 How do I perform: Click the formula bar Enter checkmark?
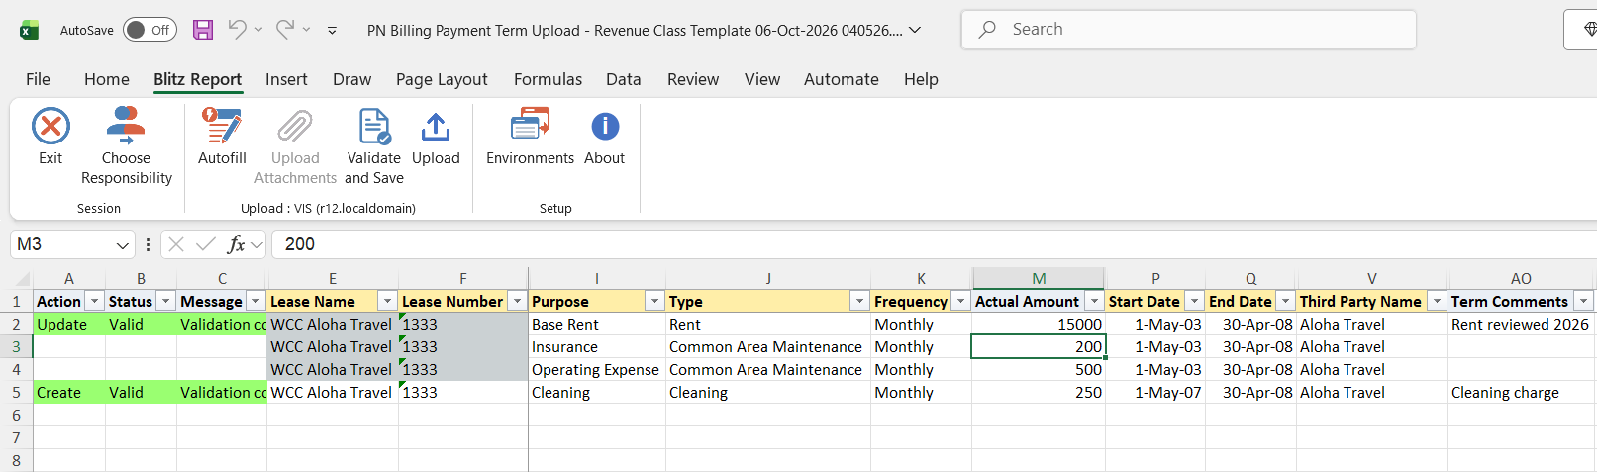point(206,244)
